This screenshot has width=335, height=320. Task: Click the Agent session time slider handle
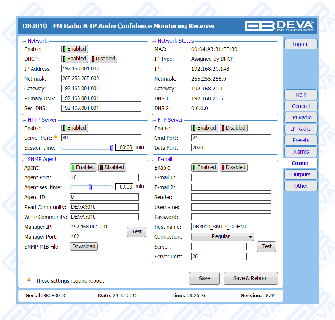[x=90, y=187]
